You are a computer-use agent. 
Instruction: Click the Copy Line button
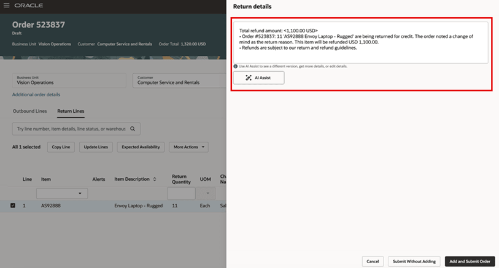click(61, 147)
